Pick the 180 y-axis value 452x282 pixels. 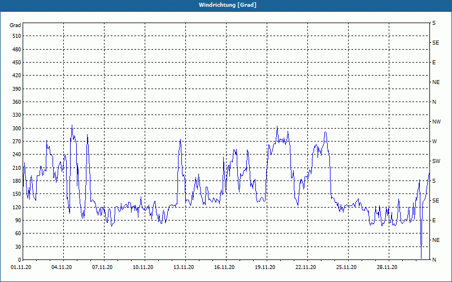click(x=17, y=180)
